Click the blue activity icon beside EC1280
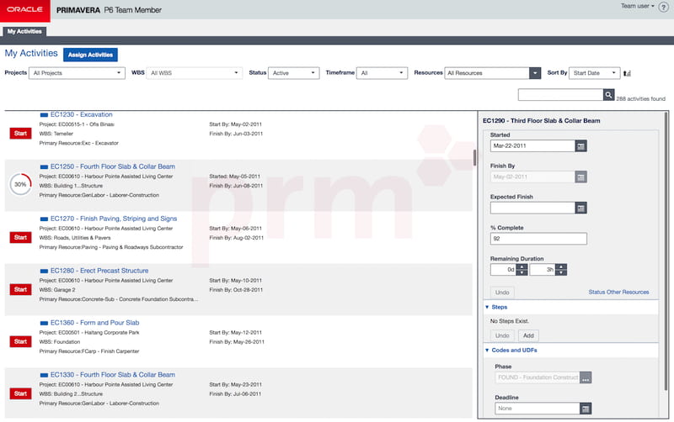 coord(44,271)
